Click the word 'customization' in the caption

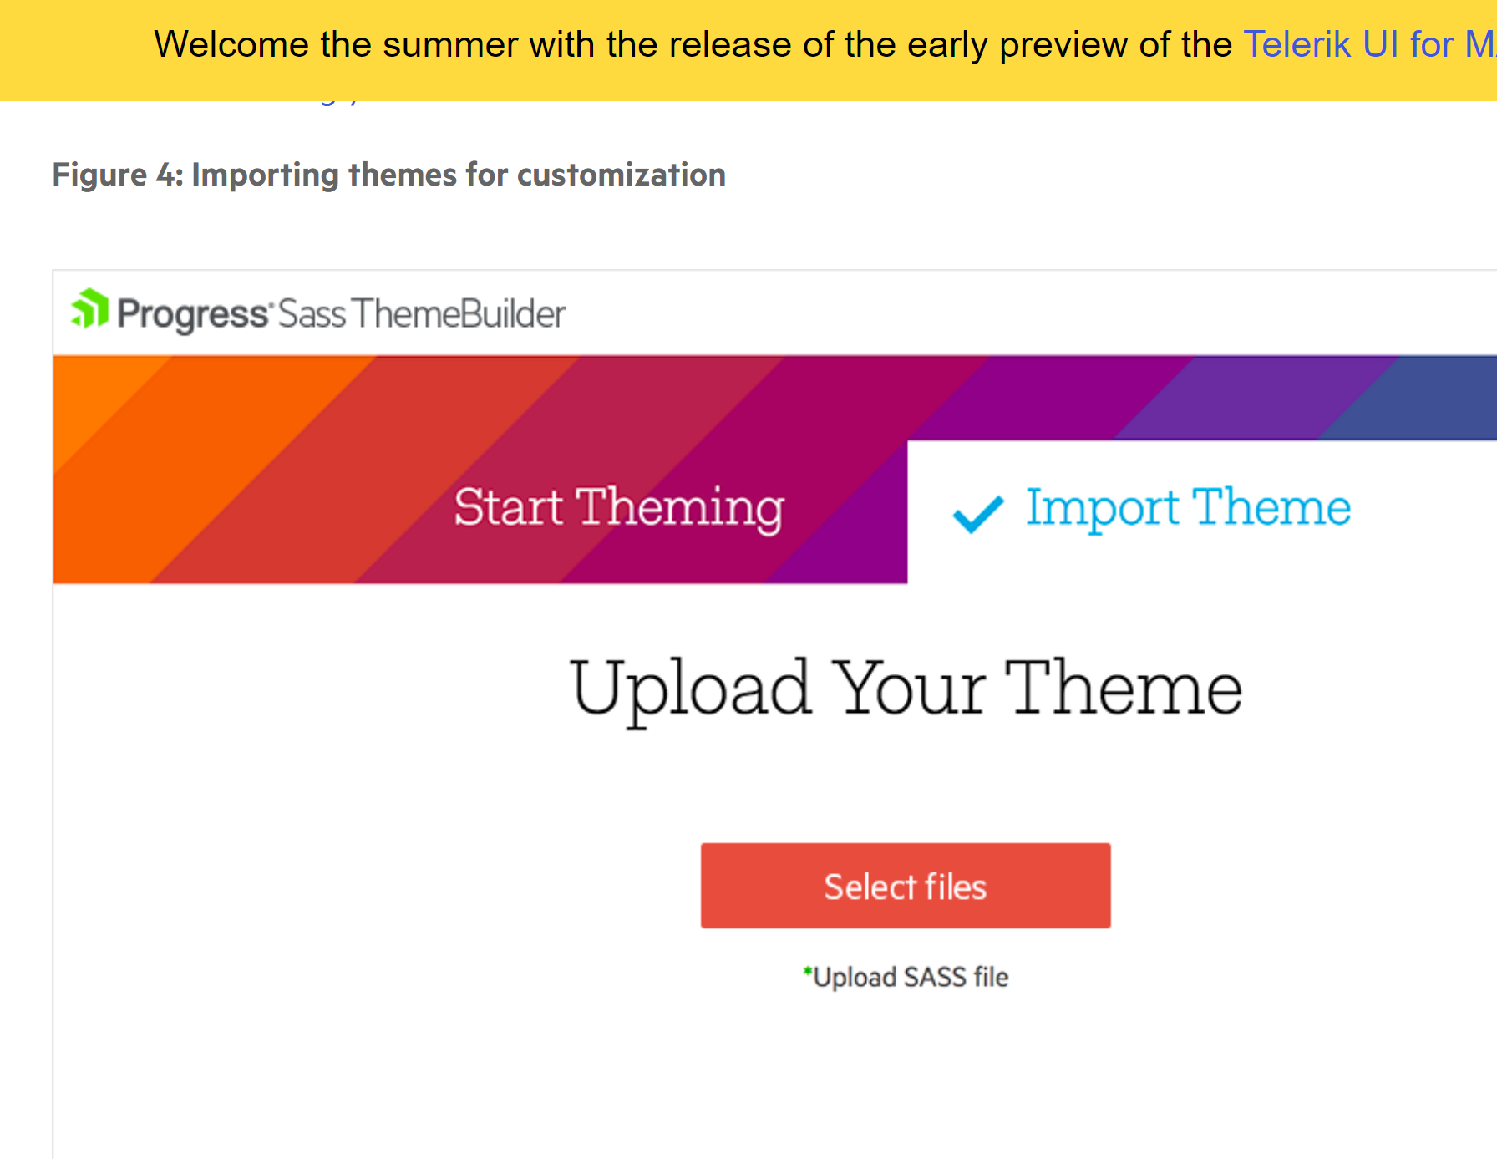tap(621, 175)
